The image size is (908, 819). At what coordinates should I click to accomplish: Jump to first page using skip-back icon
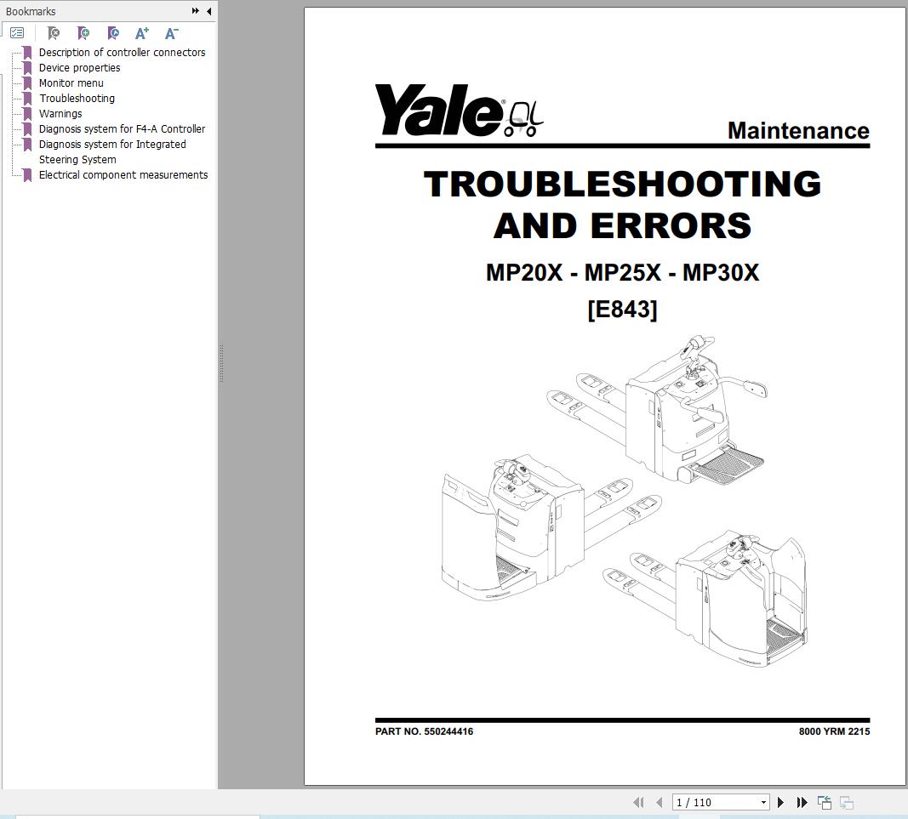click(640, 802)
